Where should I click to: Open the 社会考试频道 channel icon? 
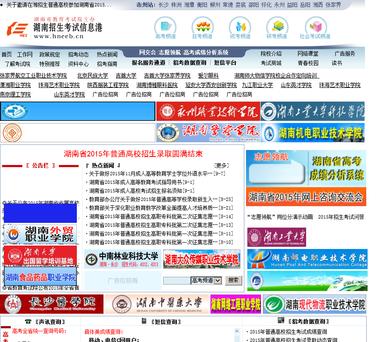tap(315, 28)
